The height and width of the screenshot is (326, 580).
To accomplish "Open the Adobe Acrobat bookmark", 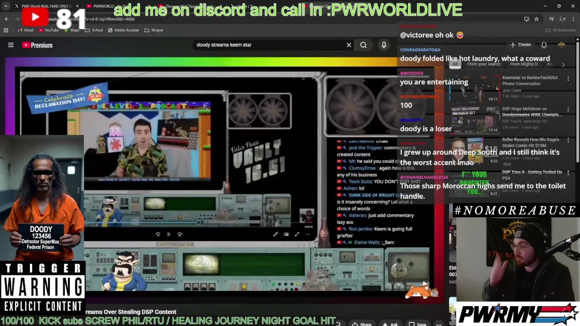I will (123, 30).
